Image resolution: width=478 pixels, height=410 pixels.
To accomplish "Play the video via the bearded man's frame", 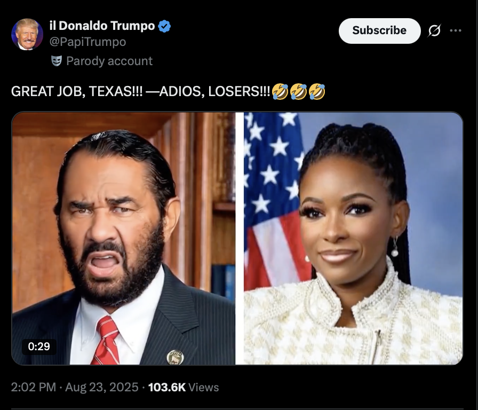I will 123,238.
